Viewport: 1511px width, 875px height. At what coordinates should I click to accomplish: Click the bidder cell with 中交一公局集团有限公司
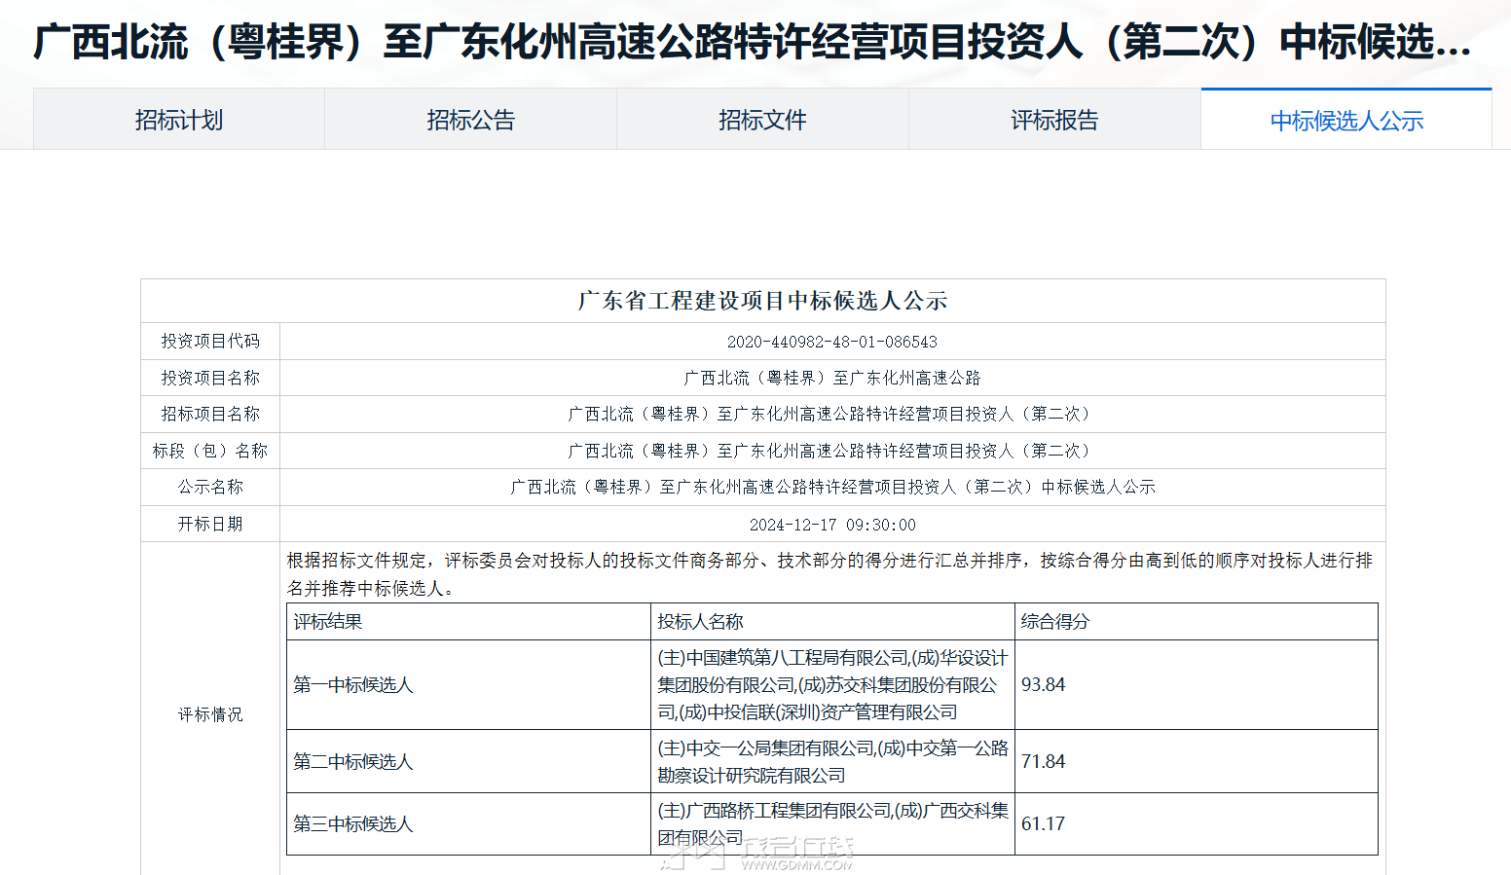[832, 762]
